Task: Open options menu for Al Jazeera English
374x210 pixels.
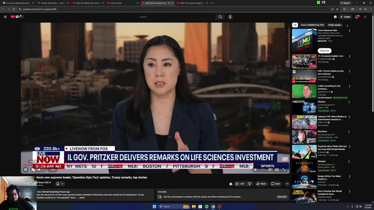Action: [349, 56]
